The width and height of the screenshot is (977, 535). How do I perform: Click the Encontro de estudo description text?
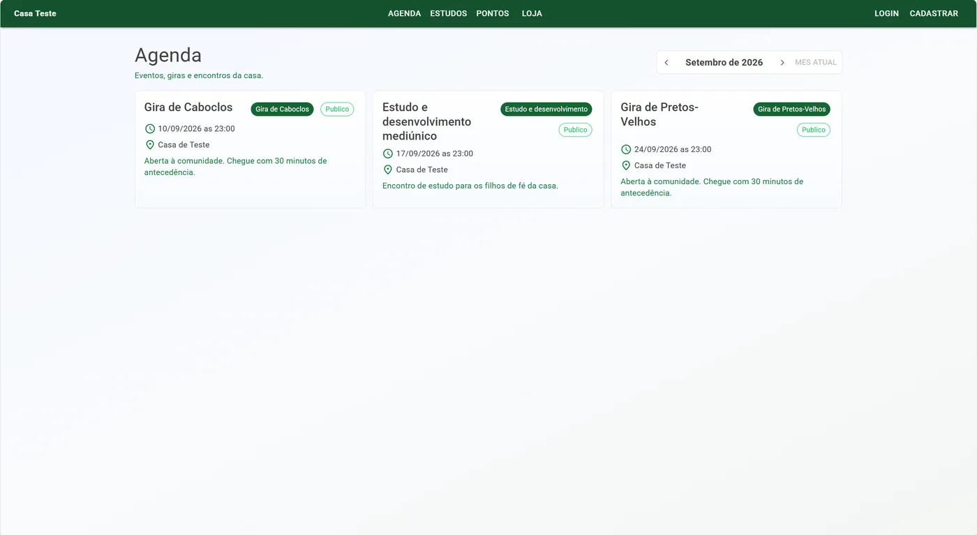[x=470, y=186]
